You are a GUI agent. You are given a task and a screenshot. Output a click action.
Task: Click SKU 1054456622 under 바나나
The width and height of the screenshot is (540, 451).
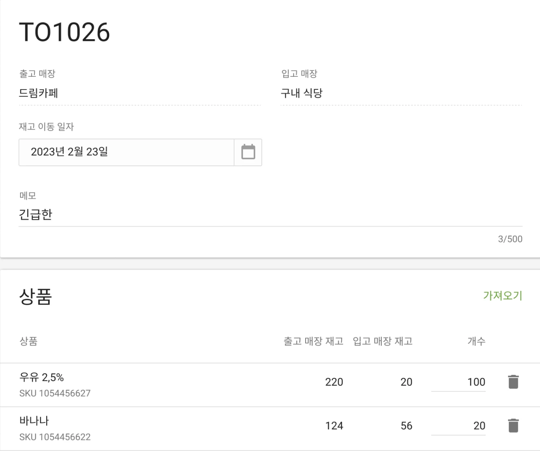pos(55,437)
